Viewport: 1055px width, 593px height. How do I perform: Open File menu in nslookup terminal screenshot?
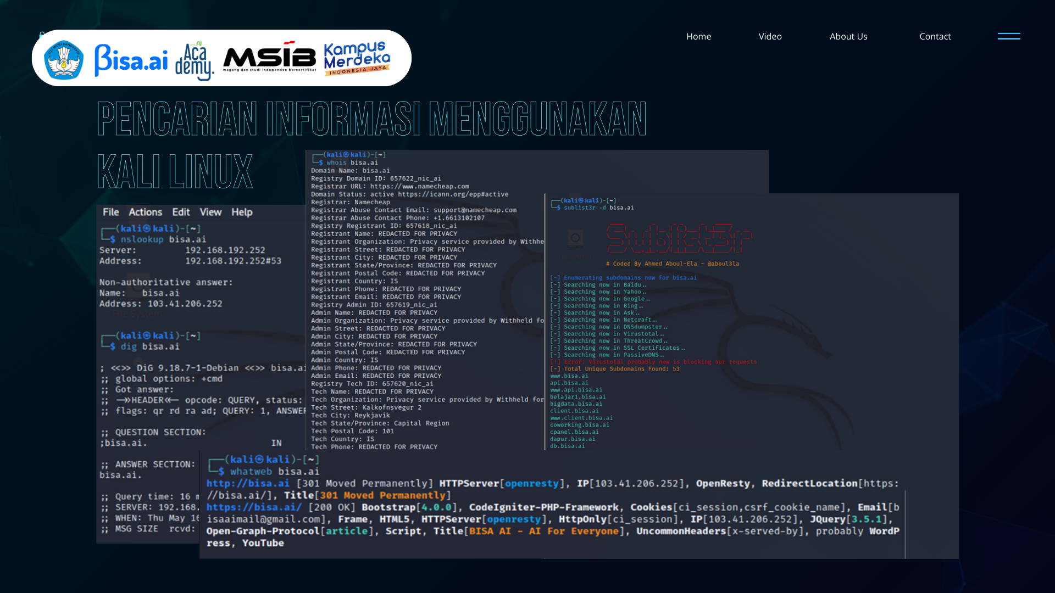tap(110, 212)
